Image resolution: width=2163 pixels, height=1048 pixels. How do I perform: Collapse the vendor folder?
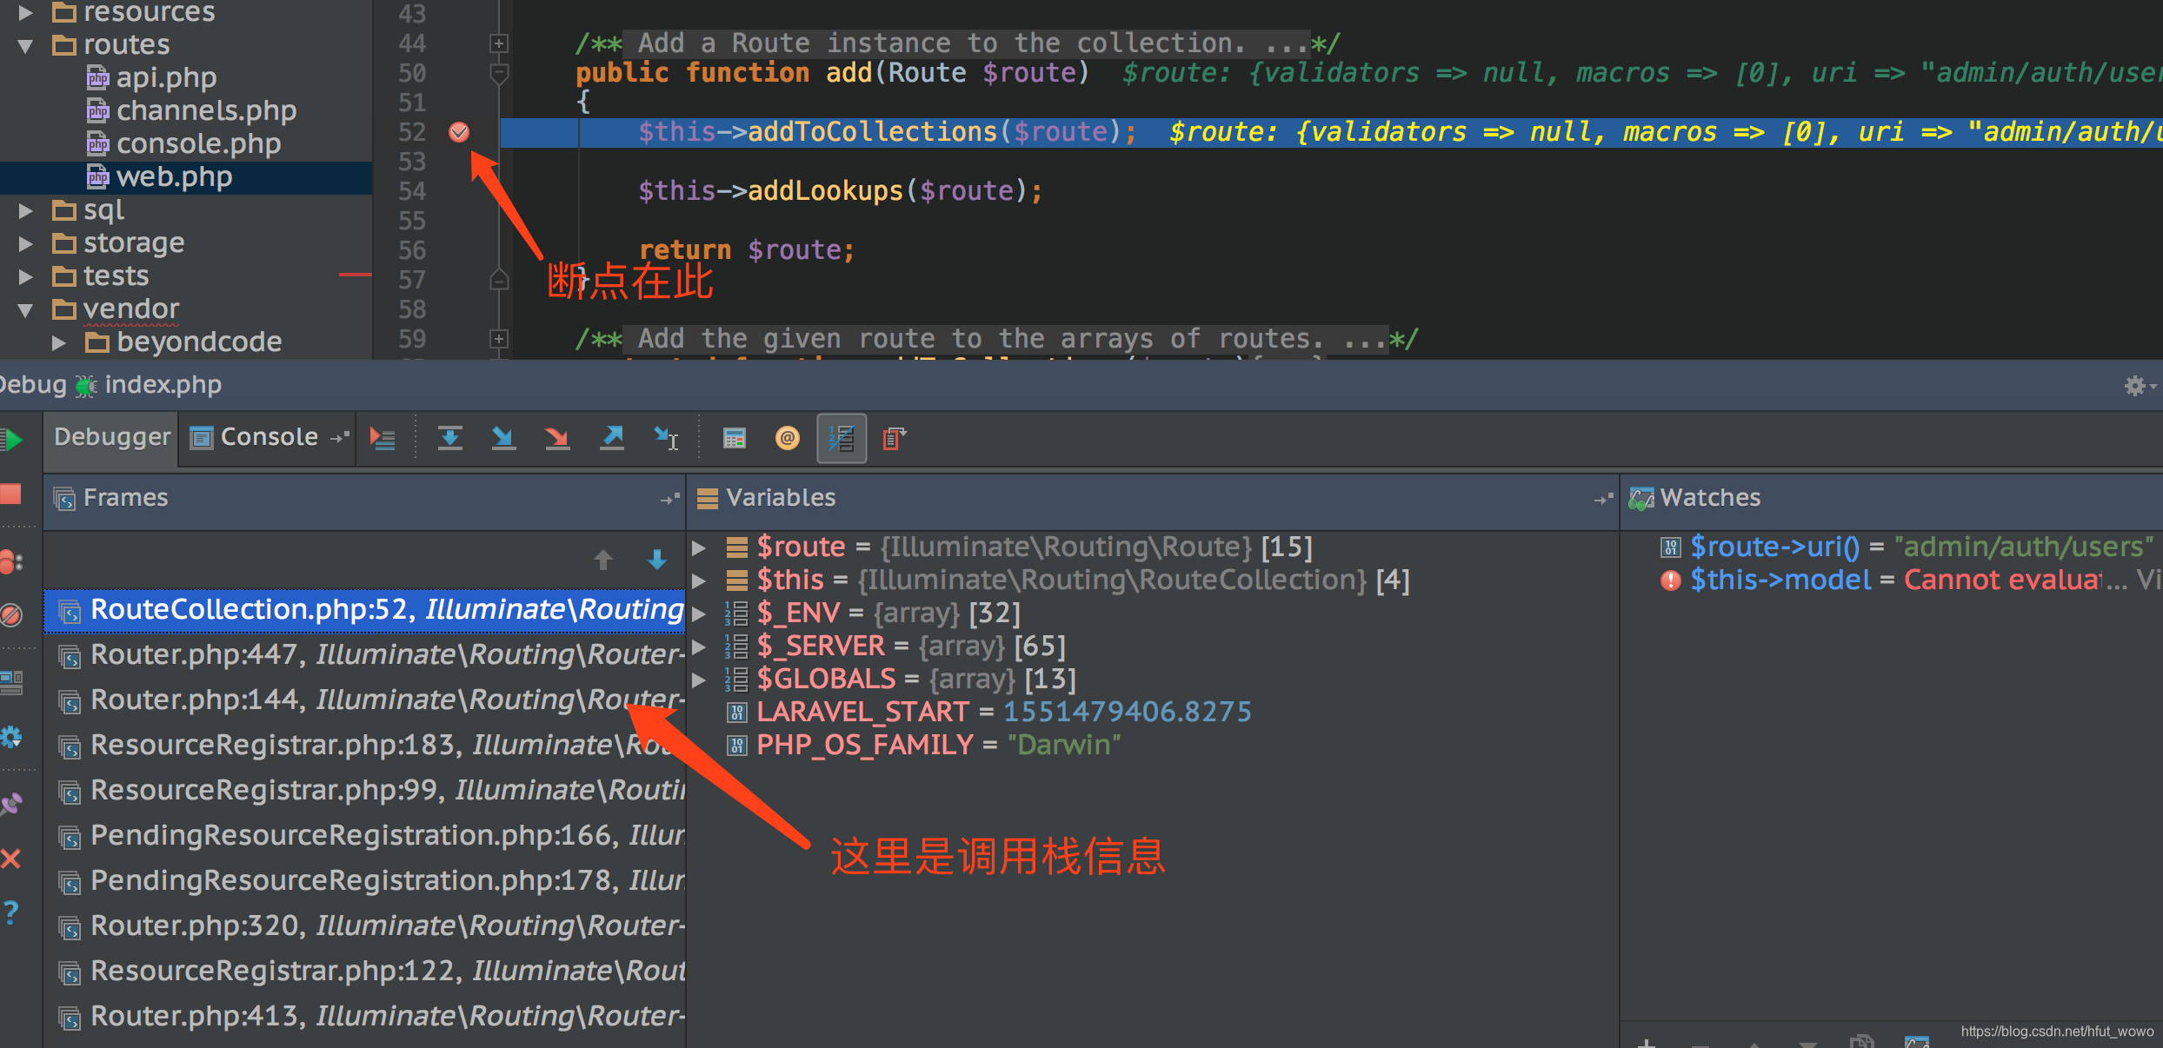(25, 309)
